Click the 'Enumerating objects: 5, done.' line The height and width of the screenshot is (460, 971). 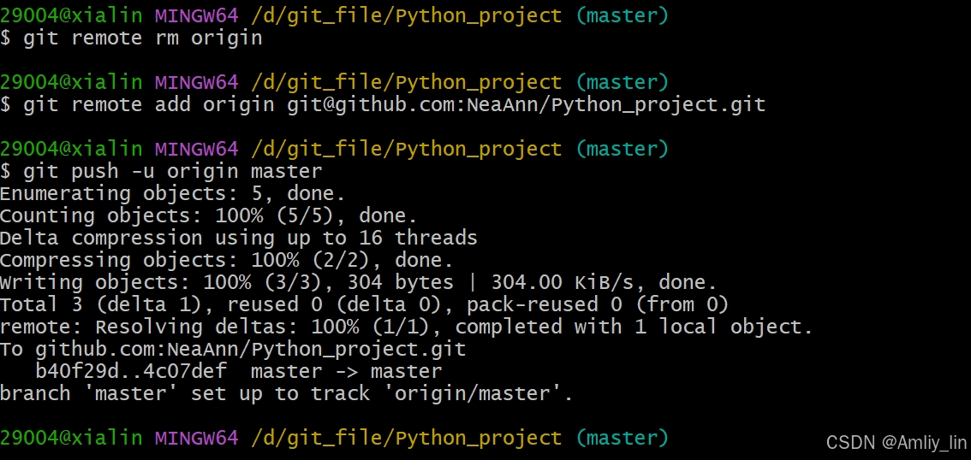tap(173, 193)
